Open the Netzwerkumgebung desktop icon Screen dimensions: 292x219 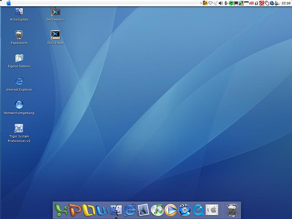coord(19,105)
